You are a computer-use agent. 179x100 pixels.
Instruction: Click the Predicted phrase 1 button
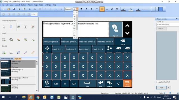[51, 42]
